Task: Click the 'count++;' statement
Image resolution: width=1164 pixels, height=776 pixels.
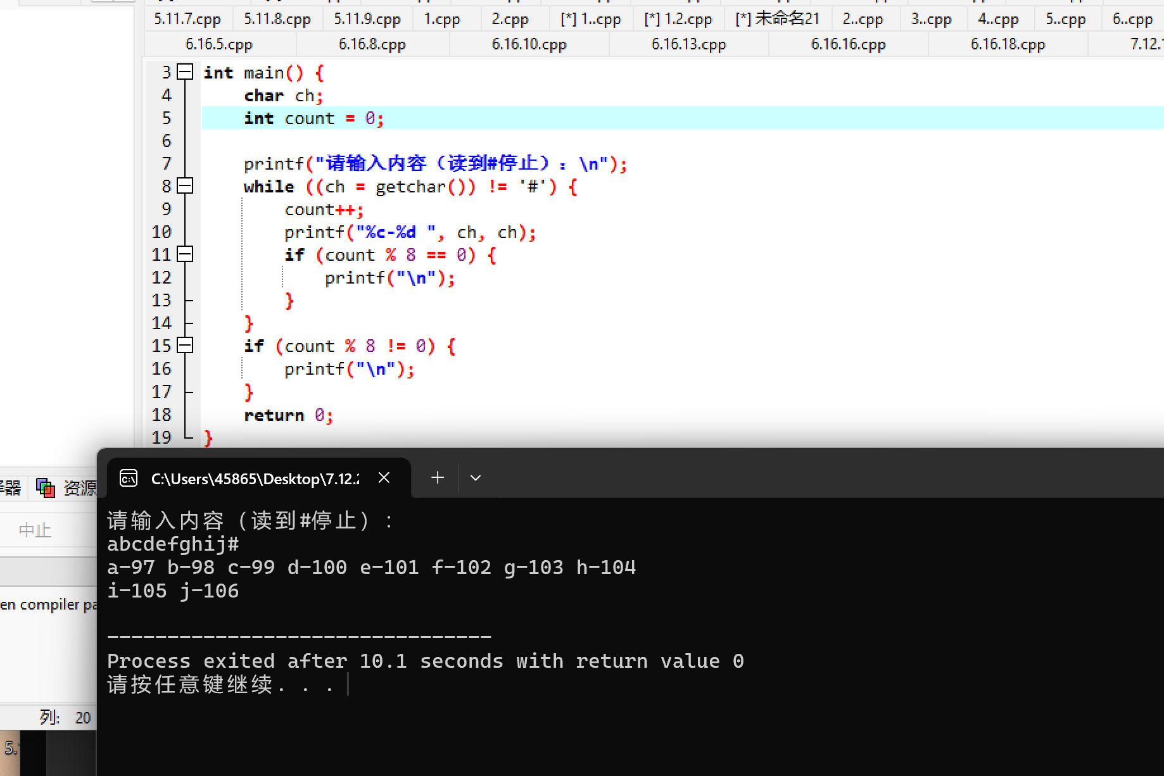Action: (324, 210)
